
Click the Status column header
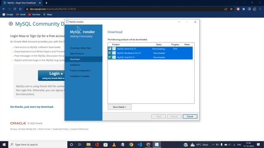(x=159, y=44)
